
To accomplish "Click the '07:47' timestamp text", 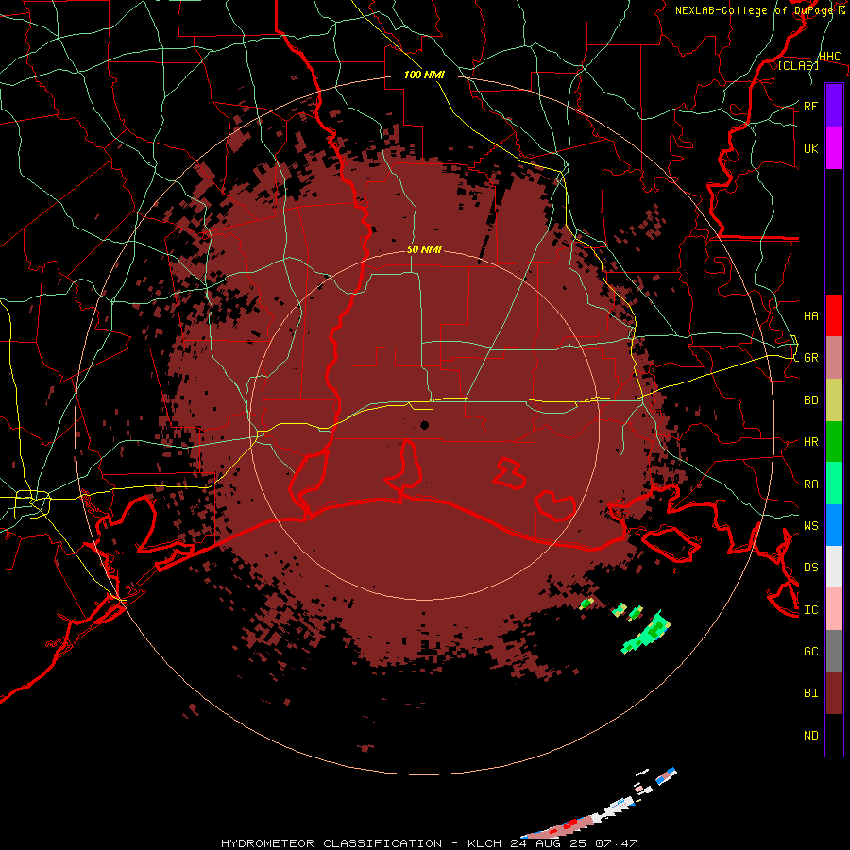I will tap(616, 843).
